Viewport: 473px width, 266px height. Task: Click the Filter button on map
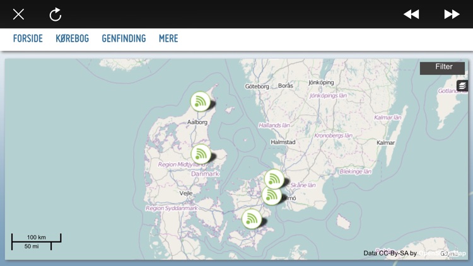tap(443, 67)
